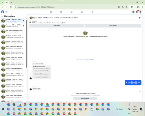The width and height of the screenshot is (145, 116).
Task: Show hidden system tray icons chevron
Action: (126, 109)
